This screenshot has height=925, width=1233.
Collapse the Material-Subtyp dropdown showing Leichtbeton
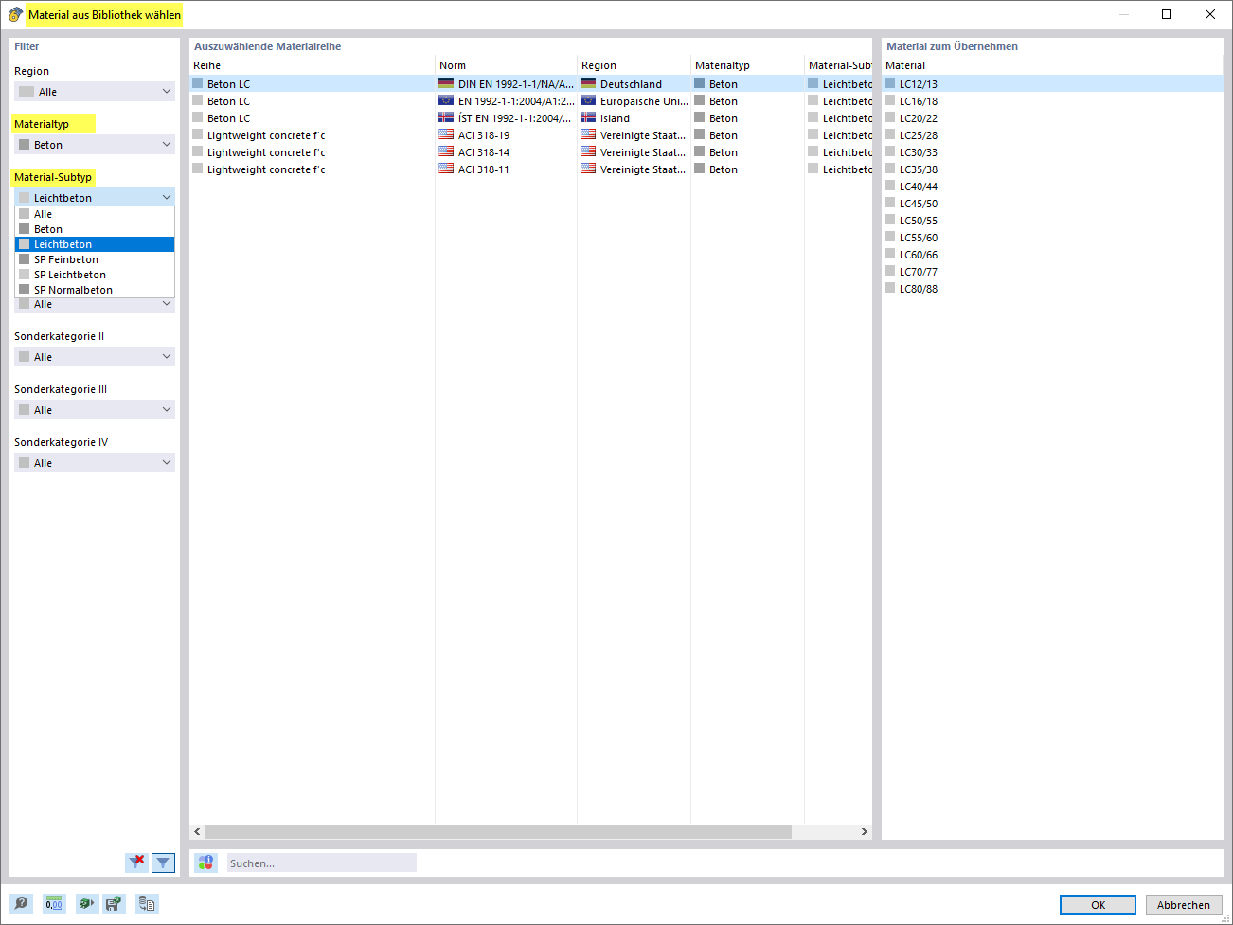pyautogui.click(x=95, y=198)
